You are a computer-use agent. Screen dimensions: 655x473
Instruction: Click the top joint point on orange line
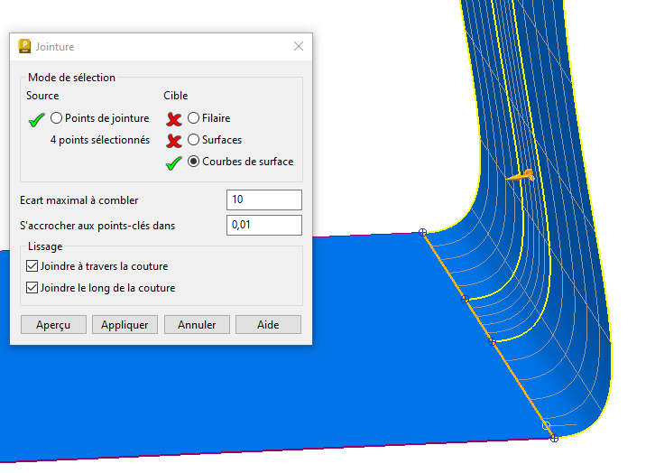coord(422,232)
